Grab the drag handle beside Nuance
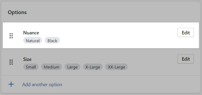Image resolution: width=202 pixels, height=95 pixels. 11,36
